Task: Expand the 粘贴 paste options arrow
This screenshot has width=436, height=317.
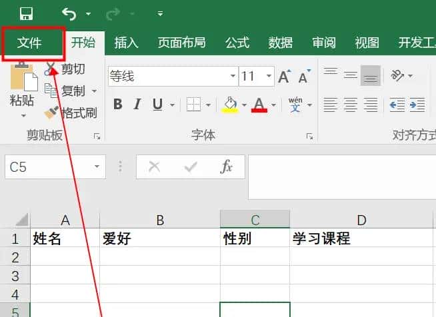Action: pyautogui.click(x=23, y=115)
